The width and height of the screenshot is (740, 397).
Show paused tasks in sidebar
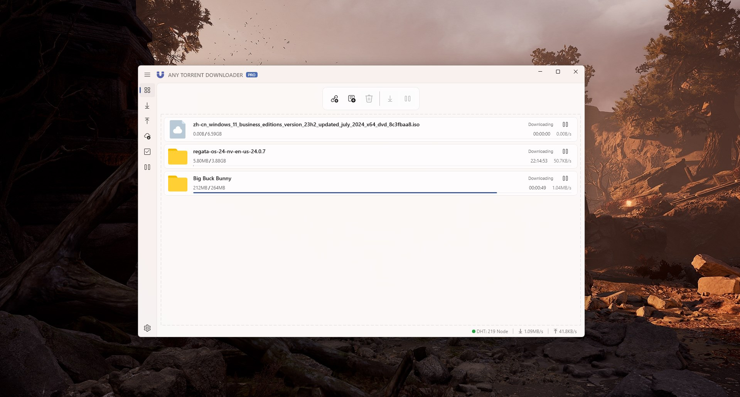tap(147, 167)
